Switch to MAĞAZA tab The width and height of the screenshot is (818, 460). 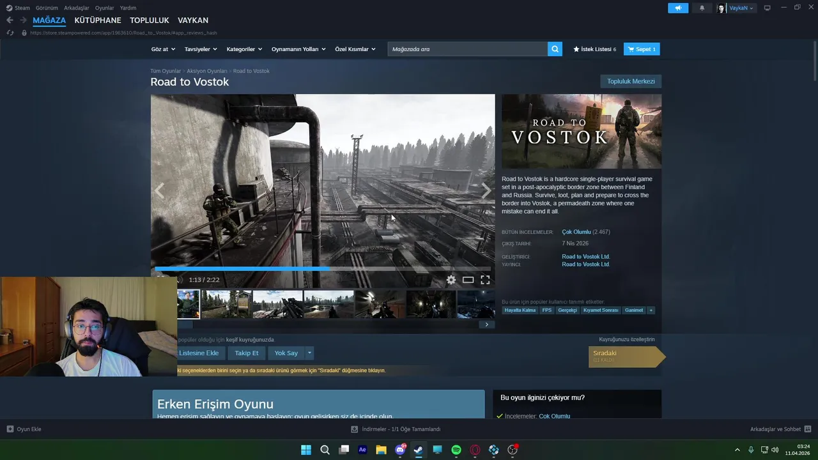[49, 20]
